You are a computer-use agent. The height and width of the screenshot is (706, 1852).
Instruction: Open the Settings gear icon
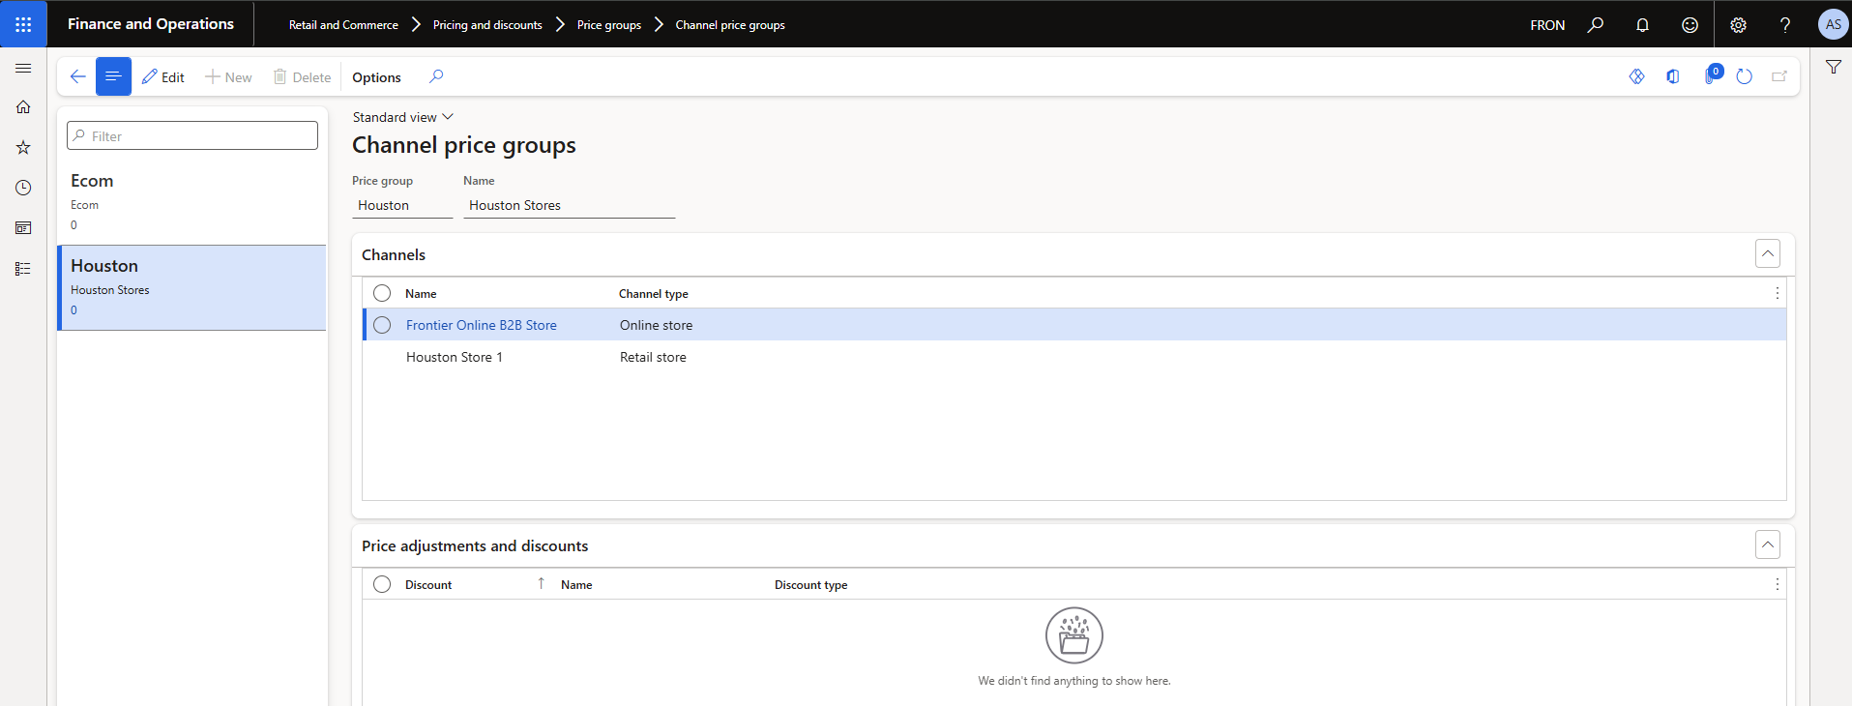click(x=1738, y=25)
